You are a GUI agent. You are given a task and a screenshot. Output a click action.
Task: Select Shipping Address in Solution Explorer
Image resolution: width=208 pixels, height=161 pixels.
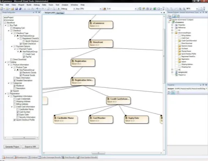click(x=187, y=64)
